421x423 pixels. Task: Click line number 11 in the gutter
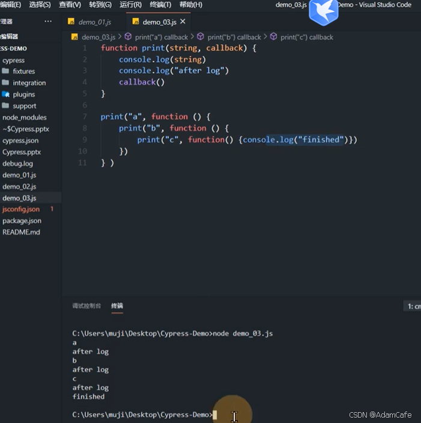(82, 163)
